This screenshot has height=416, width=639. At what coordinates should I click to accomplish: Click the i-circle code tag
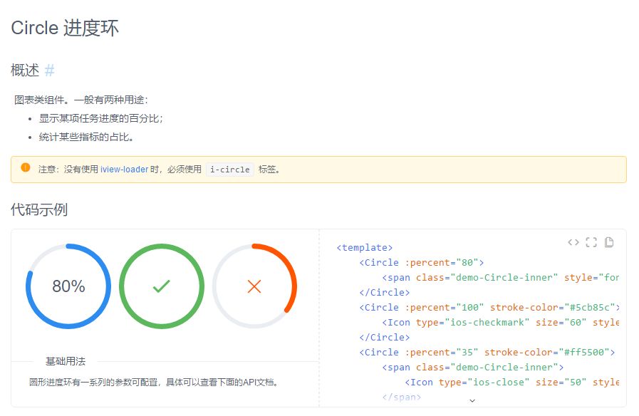coord(230,170)
